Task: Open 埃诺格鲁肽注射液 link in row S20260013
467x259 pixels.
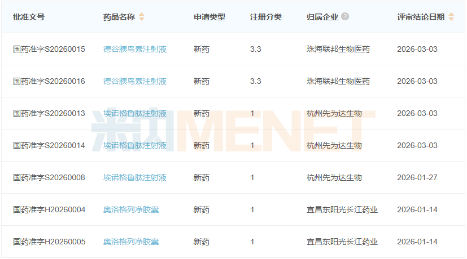Action: 135,113
